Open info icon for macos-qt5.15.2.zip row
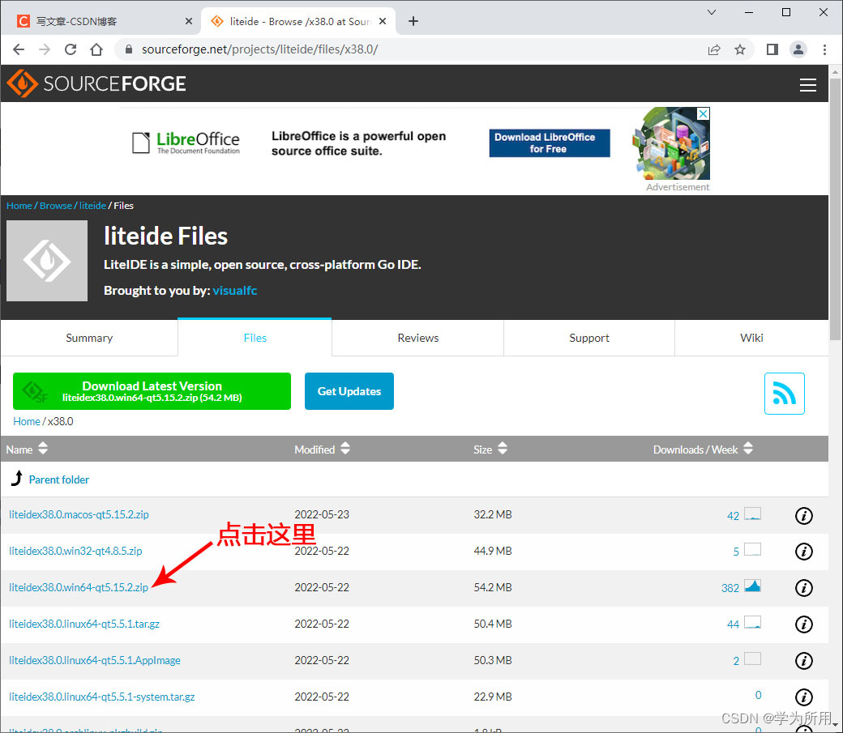Image resolution: width=843 pixels, height=733 pixels. click(804, 516)
